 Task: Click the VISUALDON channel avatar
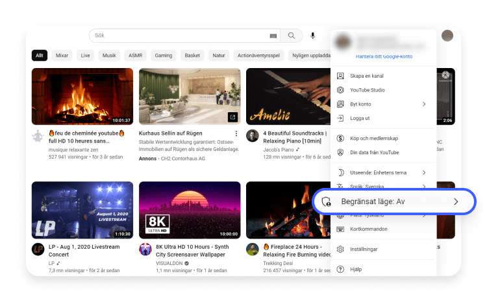(145, 250)
